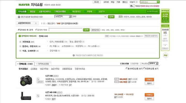
Task: Expand the 가전제품 (97) category
Action: pos(20,42)
